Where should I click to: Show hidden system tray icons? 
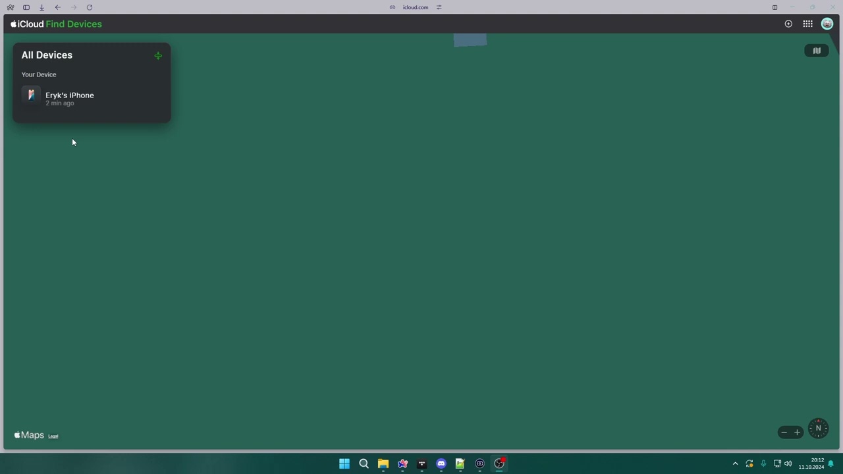tap(735, 464)
